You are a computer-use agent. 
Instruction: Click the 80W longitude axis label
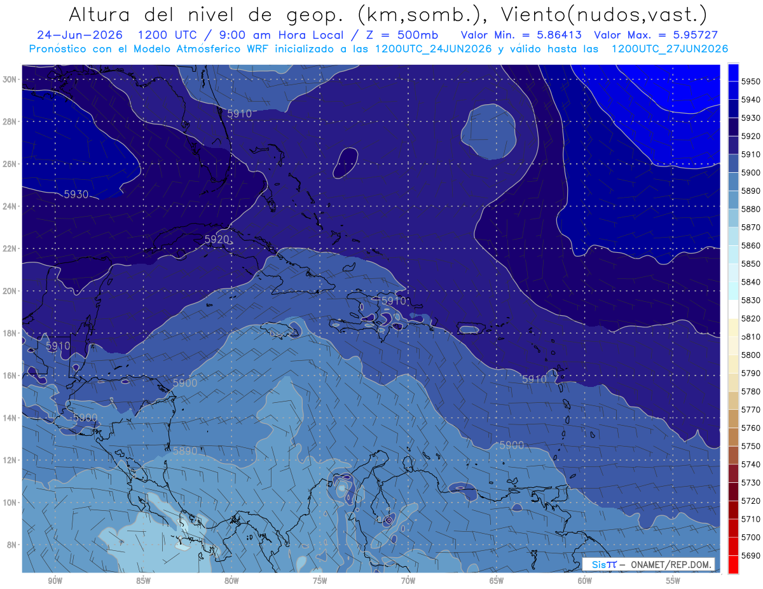[231, 581]
